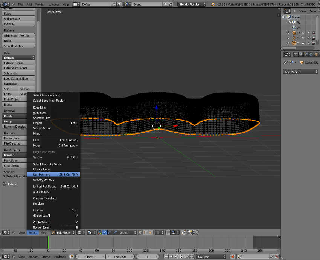Open the Add Modifier dropdown

click(x=301, y=72)
